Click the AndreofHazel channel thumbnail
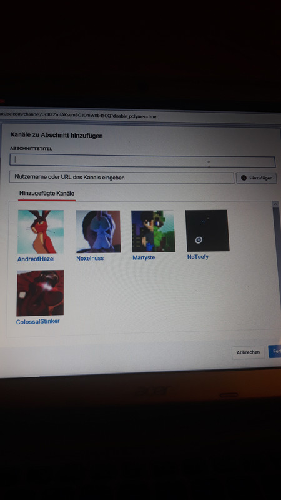The height and width of the screenshot is (500, 281). point(41,231)
